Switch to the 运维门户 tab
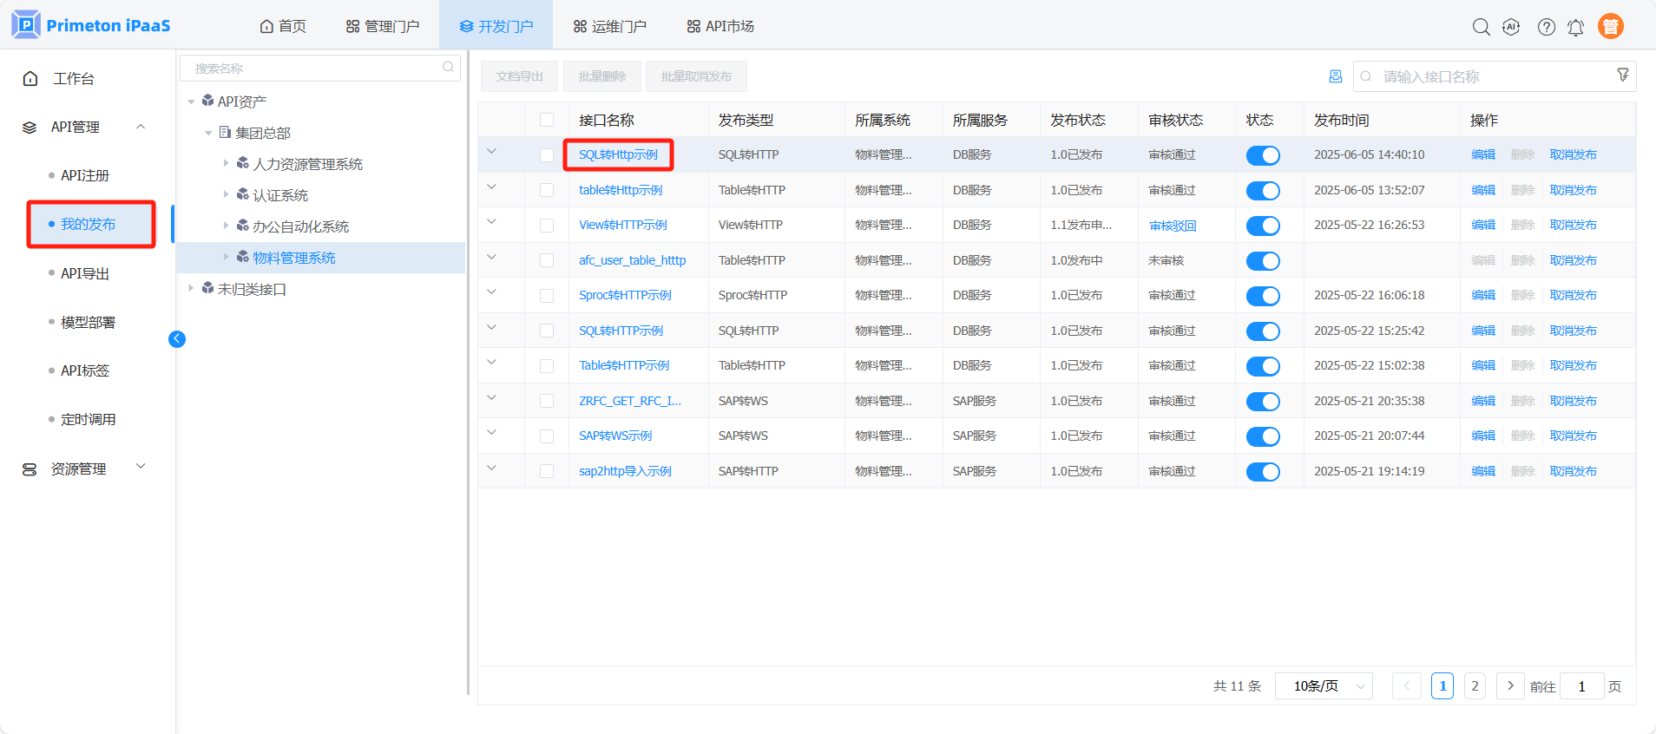The width and height of the screenshot is (1656, 734). (x=609, y=26)
